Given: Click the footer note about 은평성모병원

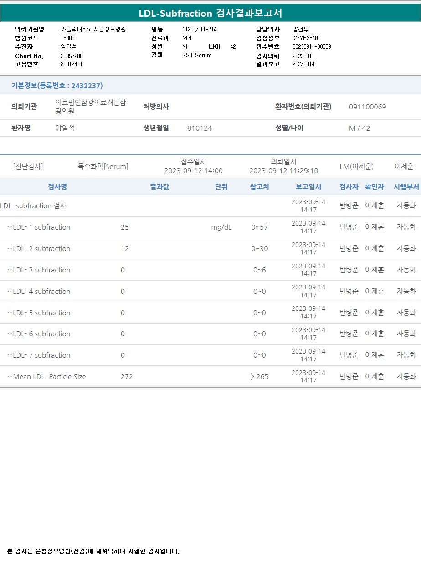Looking at the screenshot, I should (93, 551).
